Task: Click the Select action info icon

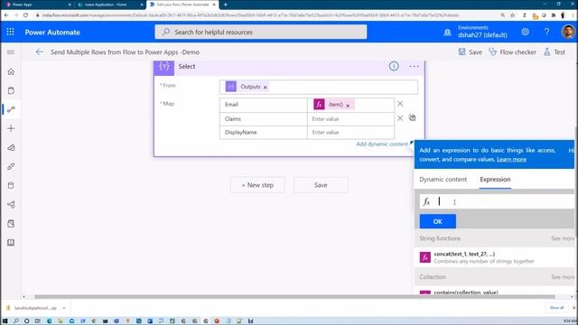Action: 394,66
